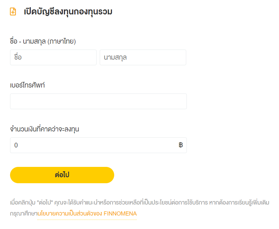Focus the ชื่อ first name field
279x229 pixels.
pos(53,57)
